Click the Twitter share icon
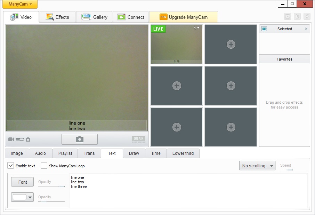Screen dimensions: 315x215 297,16
